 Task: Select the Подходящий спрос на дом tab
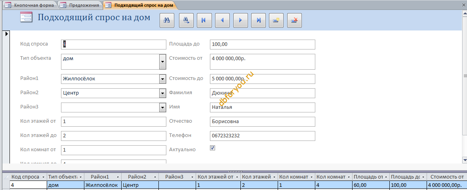tap(139, 5)
